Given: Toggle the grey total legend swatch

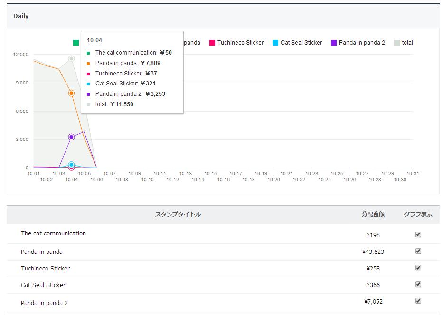Looking at the screenshot, I should coord(397,43).
